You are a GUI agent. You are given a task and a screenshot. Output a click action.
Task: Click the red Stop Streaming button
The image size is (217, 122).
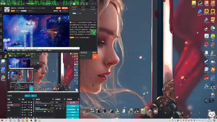tap(73, 103)
